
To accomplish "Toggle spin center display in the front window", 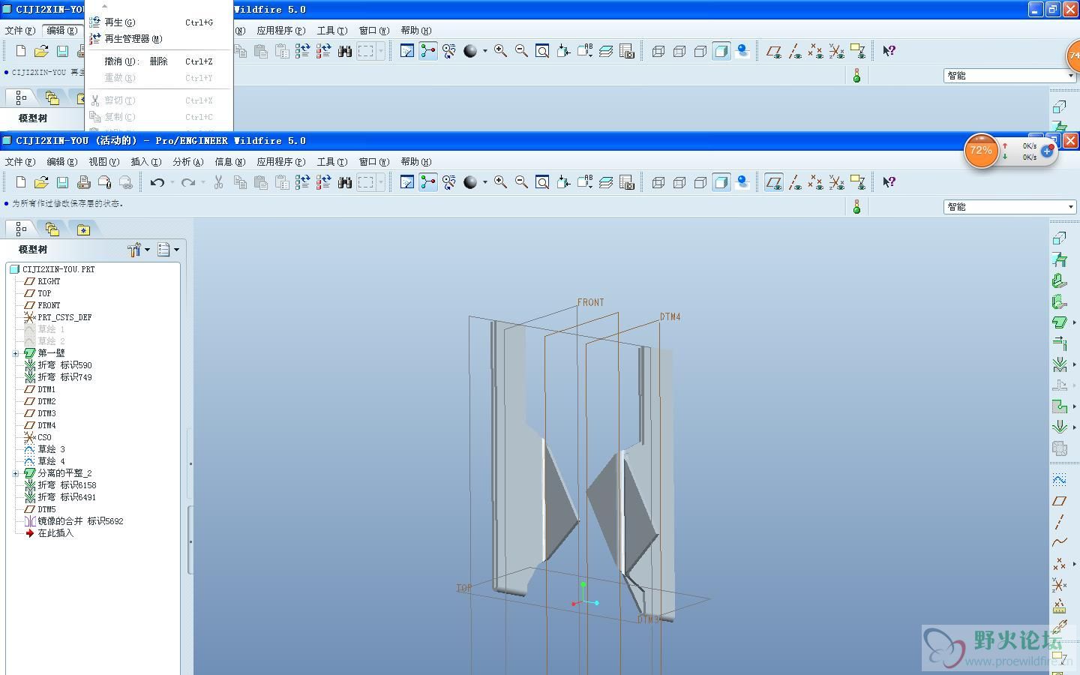I will click(428, 182).
